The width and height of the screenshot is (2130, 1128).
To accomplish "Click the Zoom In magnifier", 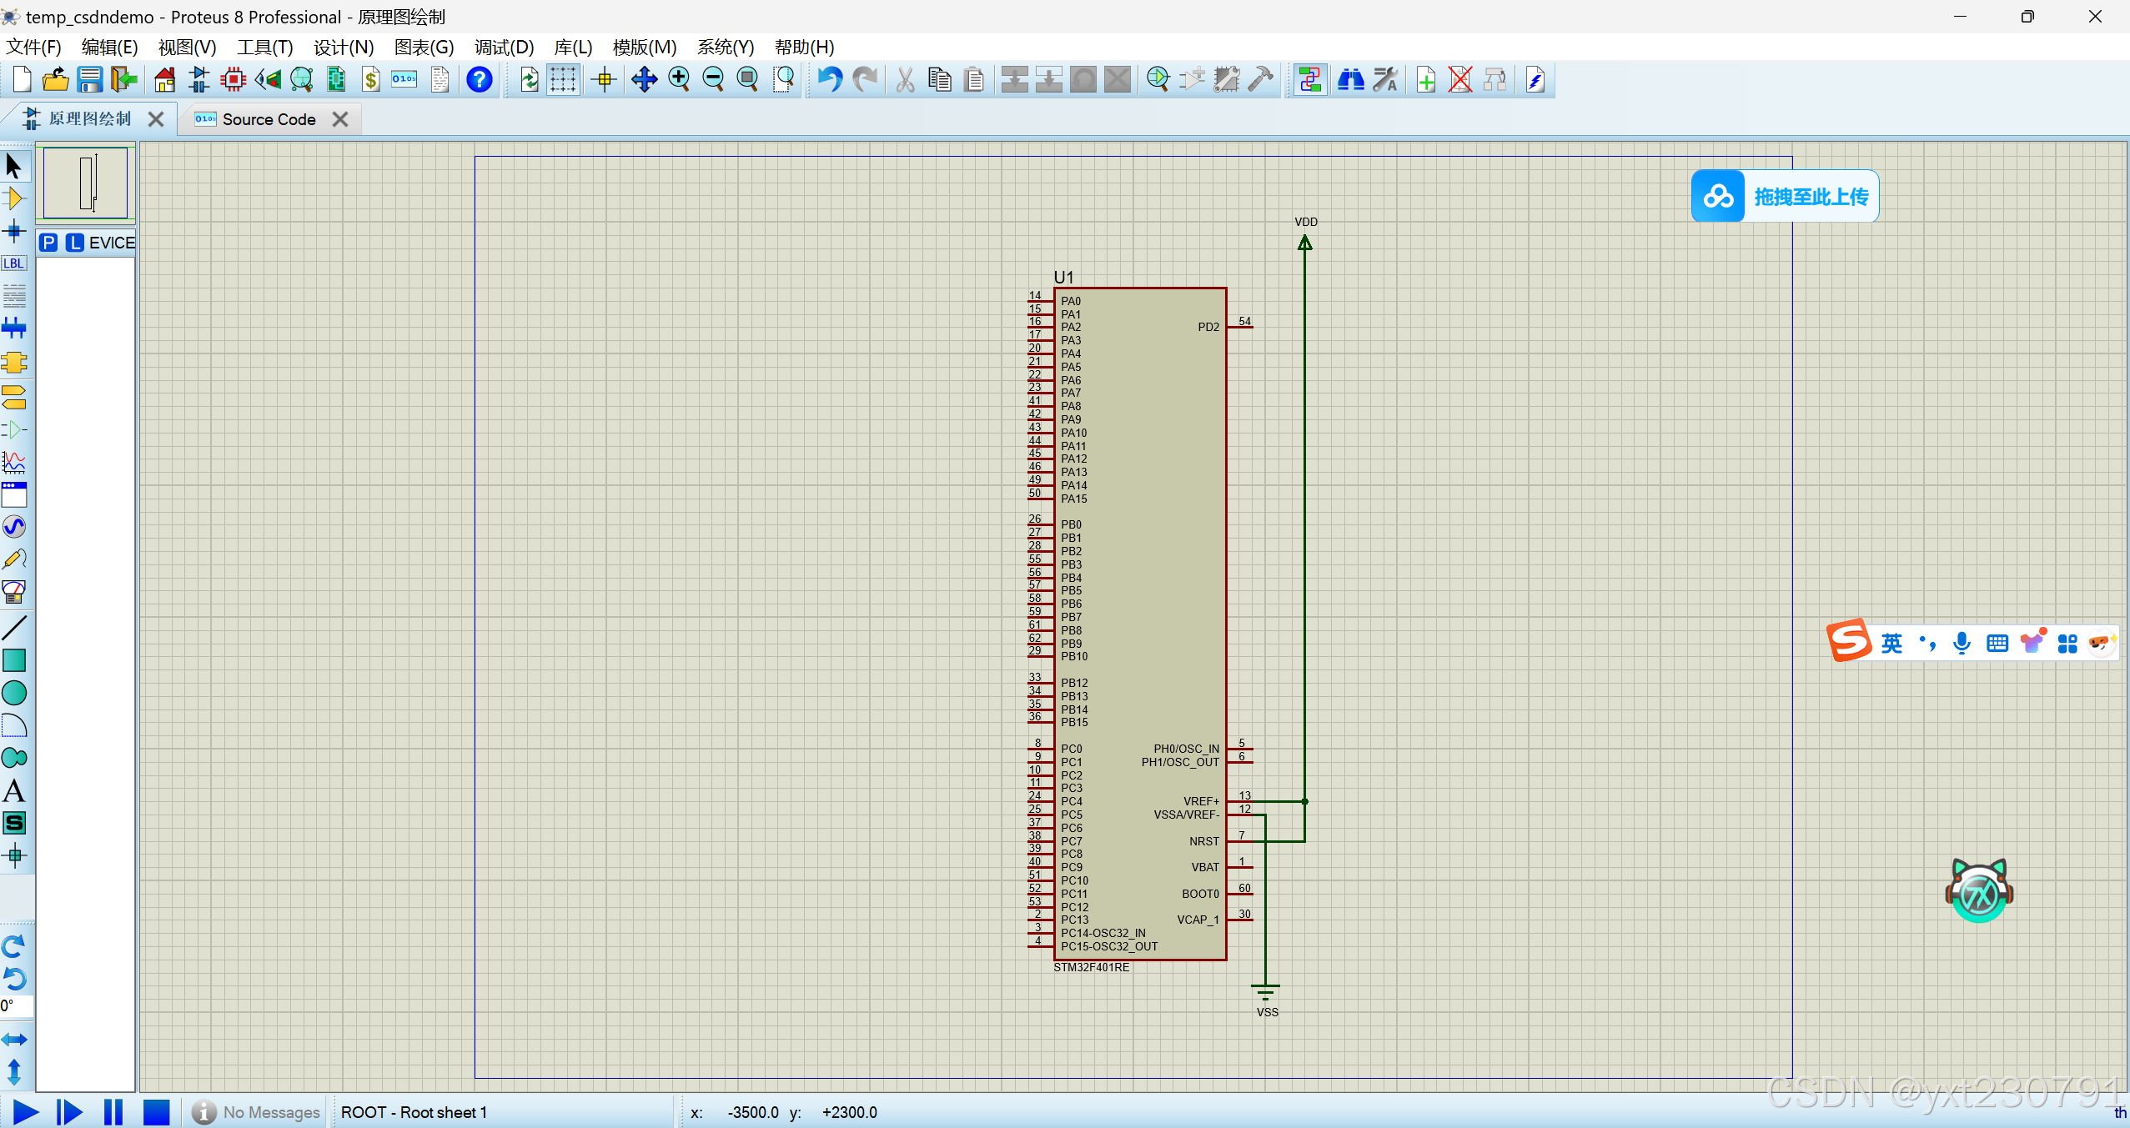I will (x=679, y=80).
